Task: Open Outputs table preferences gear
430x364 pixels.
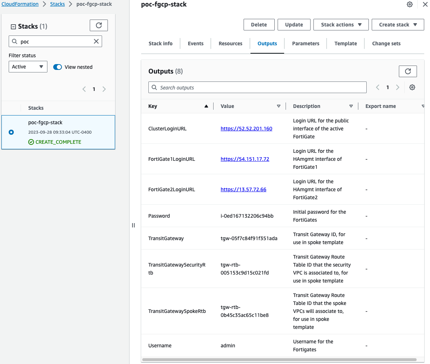Action: (412, 87)
